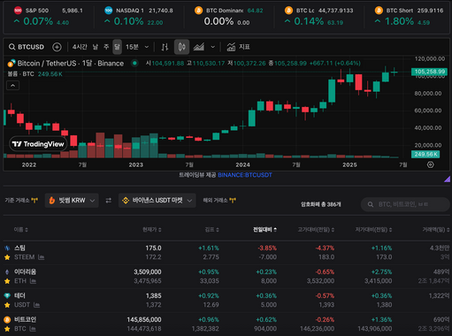This screenshot has height=336, width=452.
Task: Open the S&P 500 ticker
Action: click(x=49, y=16)
